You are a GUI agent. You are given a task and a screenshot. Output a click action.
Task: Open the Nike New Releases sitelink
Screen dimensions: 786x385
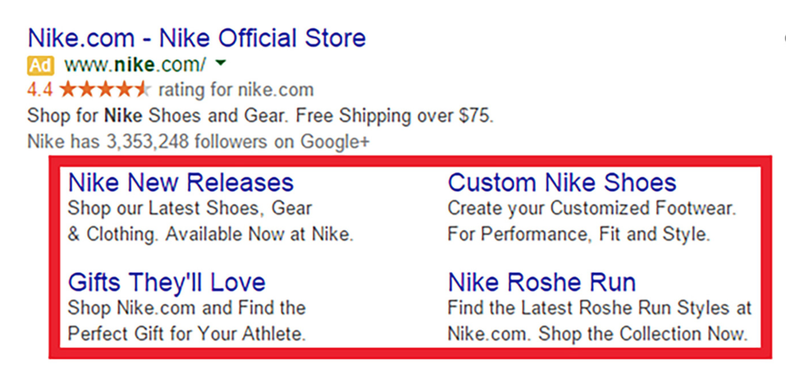tap(181, 182)
